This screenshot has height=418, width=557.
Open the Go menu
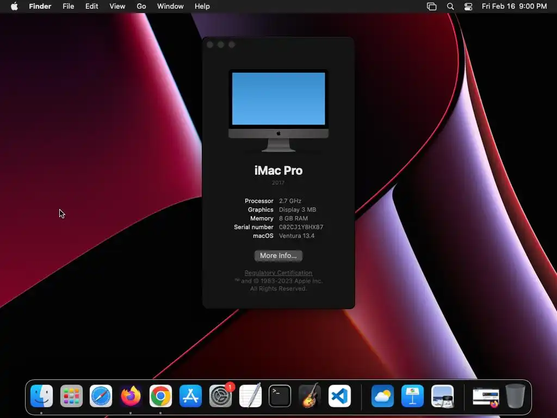point(141,7)
